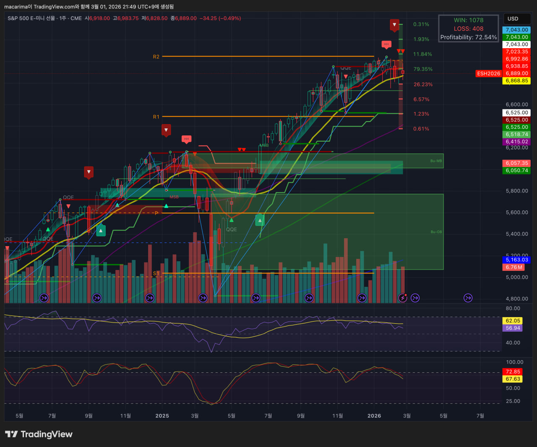The width and height of the screenshot is (537, 447).
Task: Select the R1 pivot level label
Action: point(156,117)
